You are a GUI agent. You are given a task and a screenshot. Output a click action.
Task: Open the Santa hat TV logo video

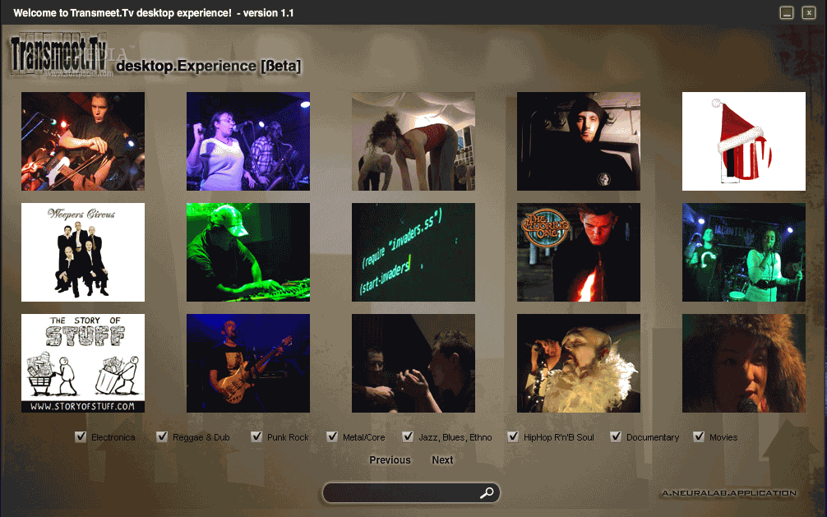(x=744, y=141)
